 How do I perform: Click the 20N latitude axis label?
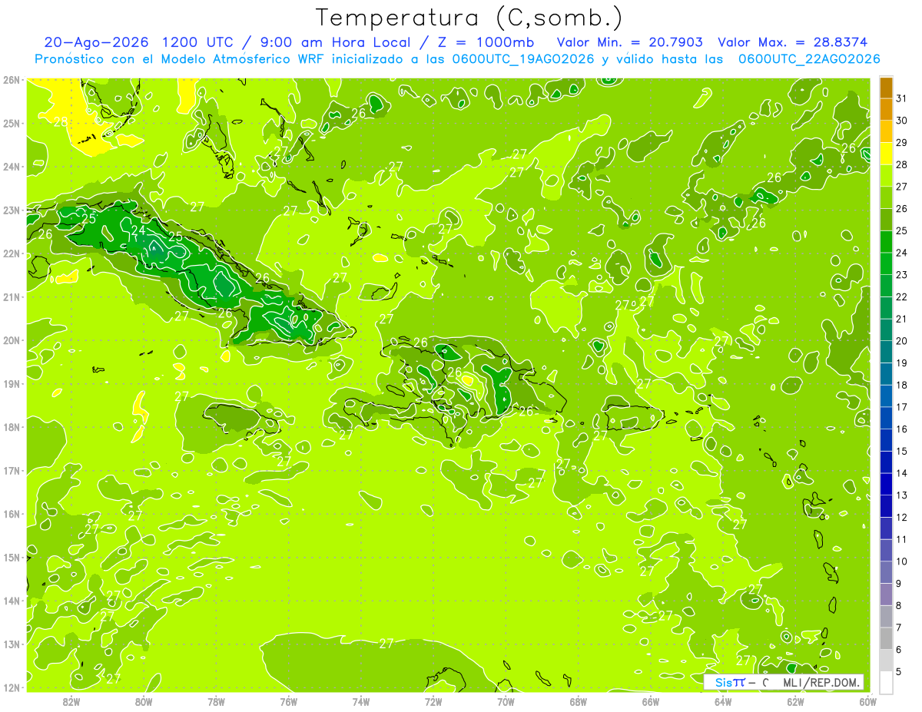[11, 340]
